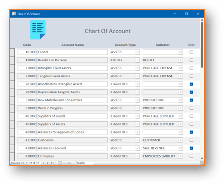Image resolution: width=223 pixels, height=184 pixels.
Task: Toggle Hide checkbox for Customers row
Action: pyautogui.click(x=191, y=140)
